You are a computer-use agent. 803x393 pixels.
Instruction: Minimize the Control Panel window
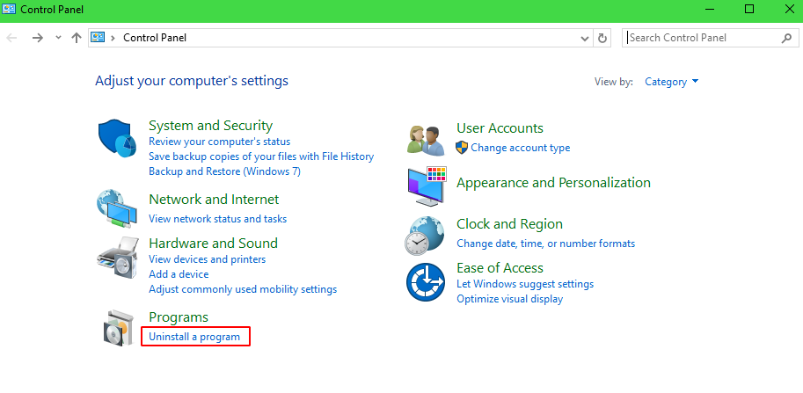point(710,9)
